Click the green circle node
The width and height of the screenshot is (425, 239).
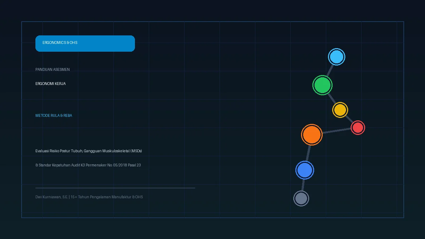322,85
